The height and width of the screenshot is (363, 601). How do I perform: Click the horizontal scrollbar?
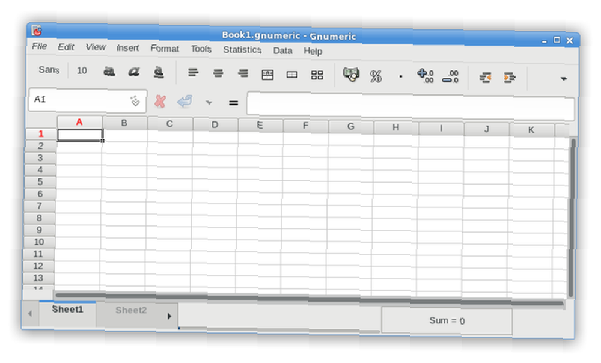[309, 299]
